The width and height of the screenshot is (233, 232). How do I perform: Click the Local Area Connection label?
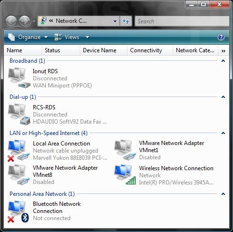click(x=61, y=144)
